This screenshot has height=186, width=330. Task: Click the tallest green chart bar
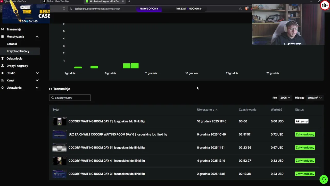pyautogui.click(x=135, y=66)
